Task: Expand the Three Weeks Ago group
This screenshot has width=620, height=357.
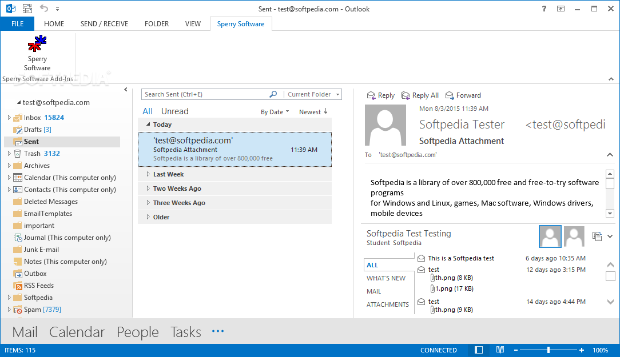Action: [148, 203]
